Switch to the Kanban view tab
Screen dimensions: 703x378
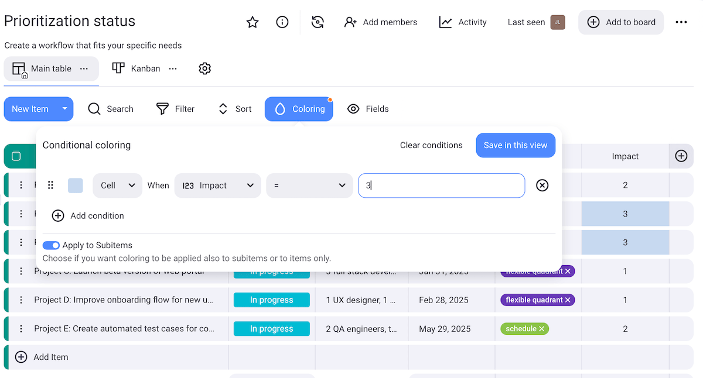click(137, 68)
